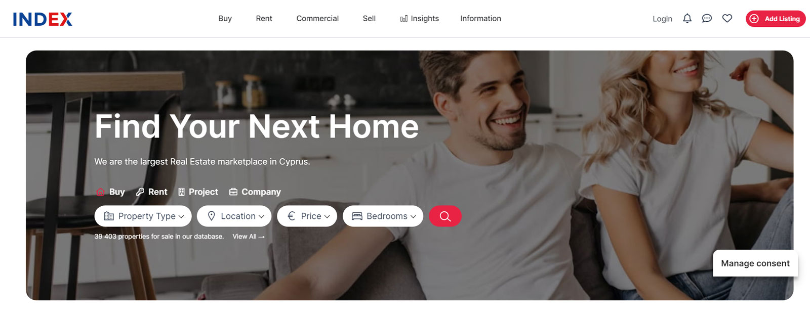Open notifications bell icon
The height and width of the screenshot is (324, 810).
pyautogui.click(x=687, y=19)
